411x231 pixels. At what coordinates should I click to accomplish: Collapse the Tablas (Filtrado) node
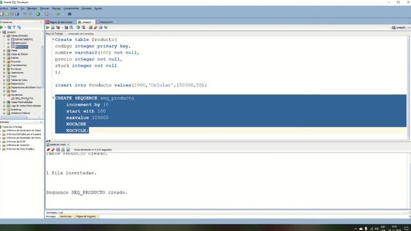click(x=4, y=36)
